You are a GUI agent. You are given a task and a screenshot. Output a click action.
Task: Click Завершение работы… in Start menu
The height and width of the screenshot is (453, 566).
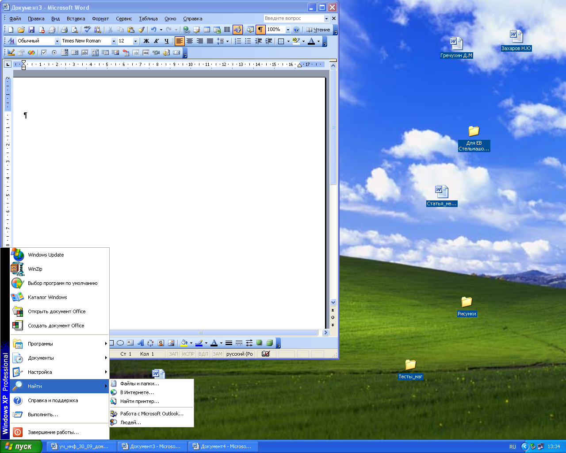[60, 432]
